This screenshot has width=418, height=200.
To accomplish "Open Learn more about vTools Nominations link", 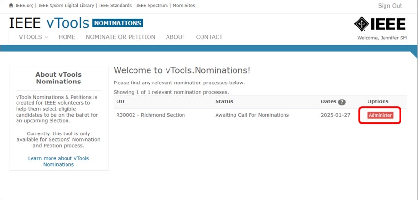I will (58, 161).
